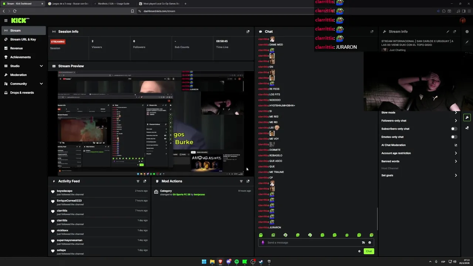Open the emoji picker in chat box

pos(370,242)
